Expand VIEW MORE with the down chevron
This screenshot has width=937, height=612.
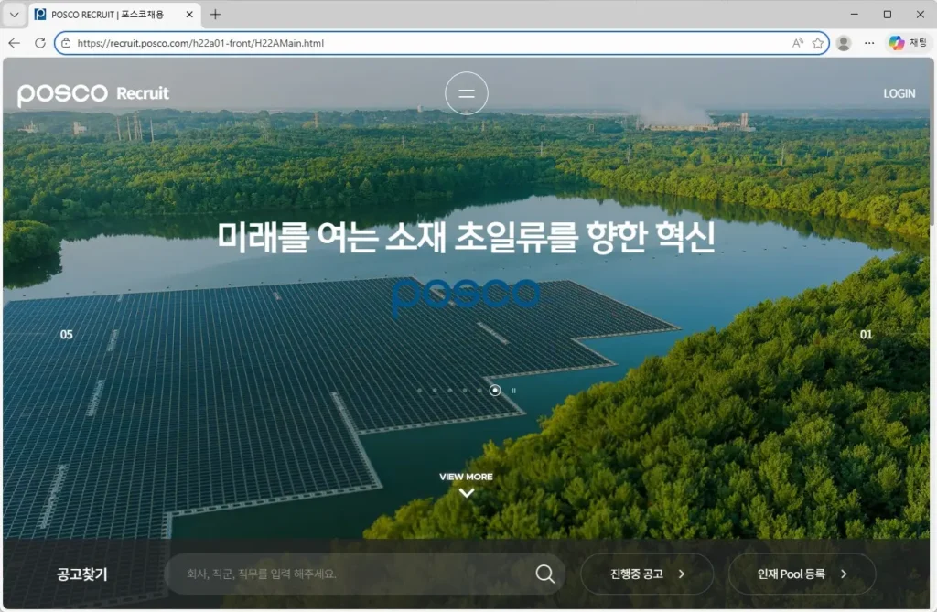(x=467, y=491)
